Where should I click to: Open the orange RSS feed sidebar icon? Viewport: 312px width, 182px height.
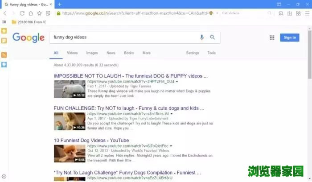coord(4,54)
